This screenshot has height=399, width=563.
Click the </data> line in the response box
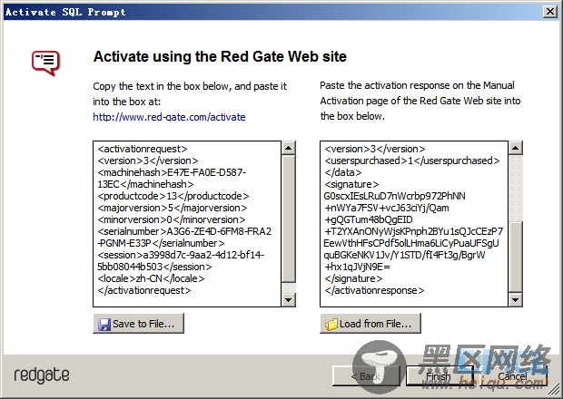coord(343,172)
